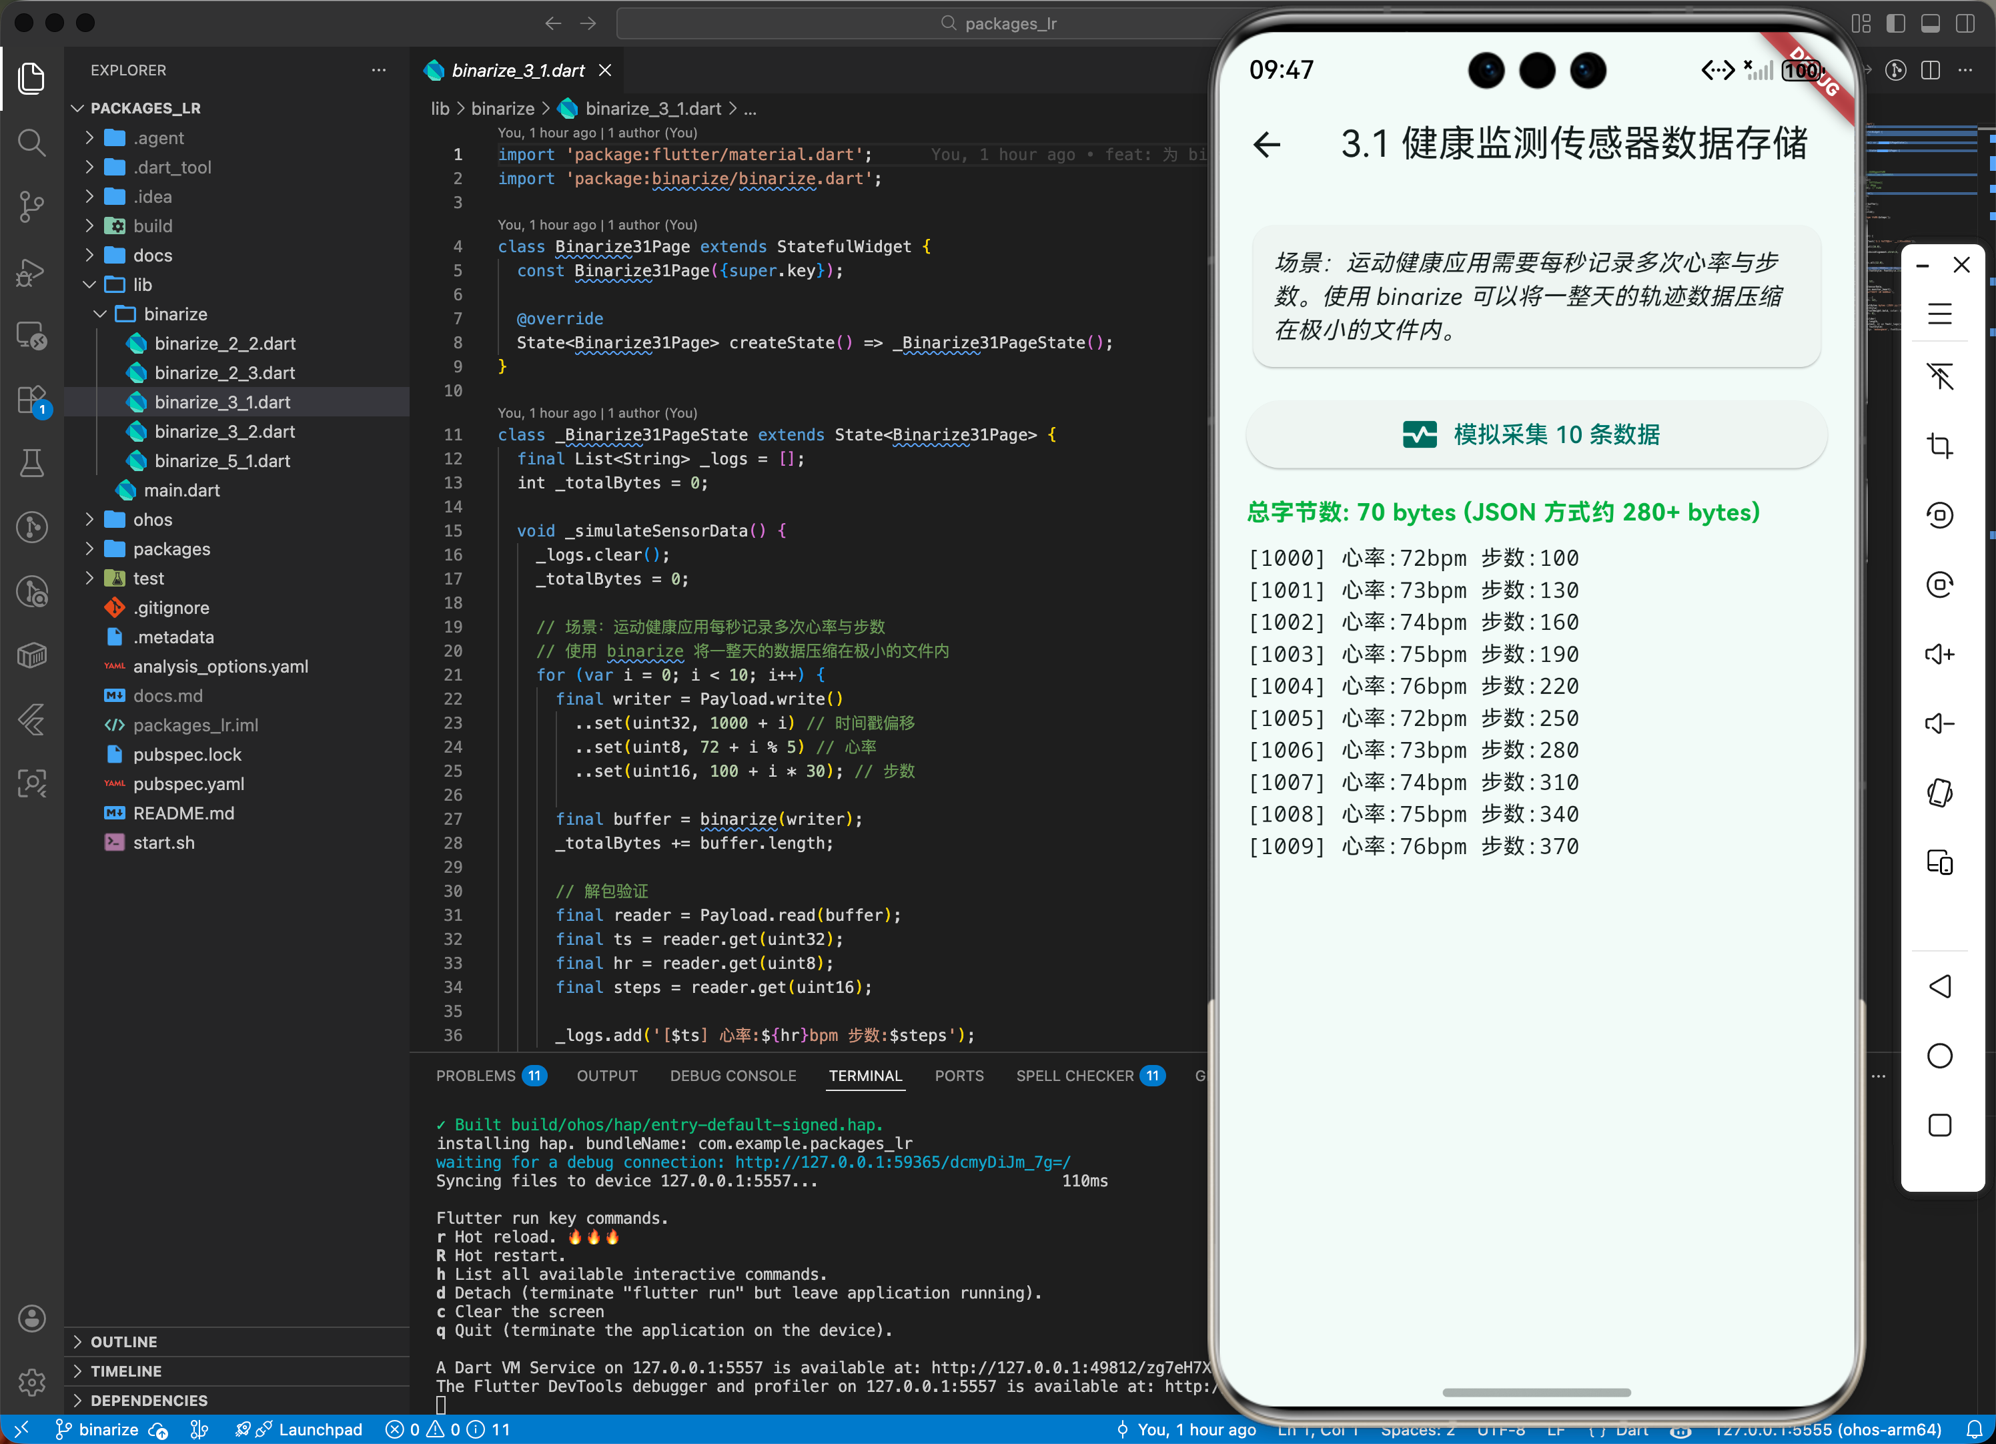The image size is (1996, 1444).
Task: Click the emulator screenshot crop icon
Action: tap(1939, 446)
